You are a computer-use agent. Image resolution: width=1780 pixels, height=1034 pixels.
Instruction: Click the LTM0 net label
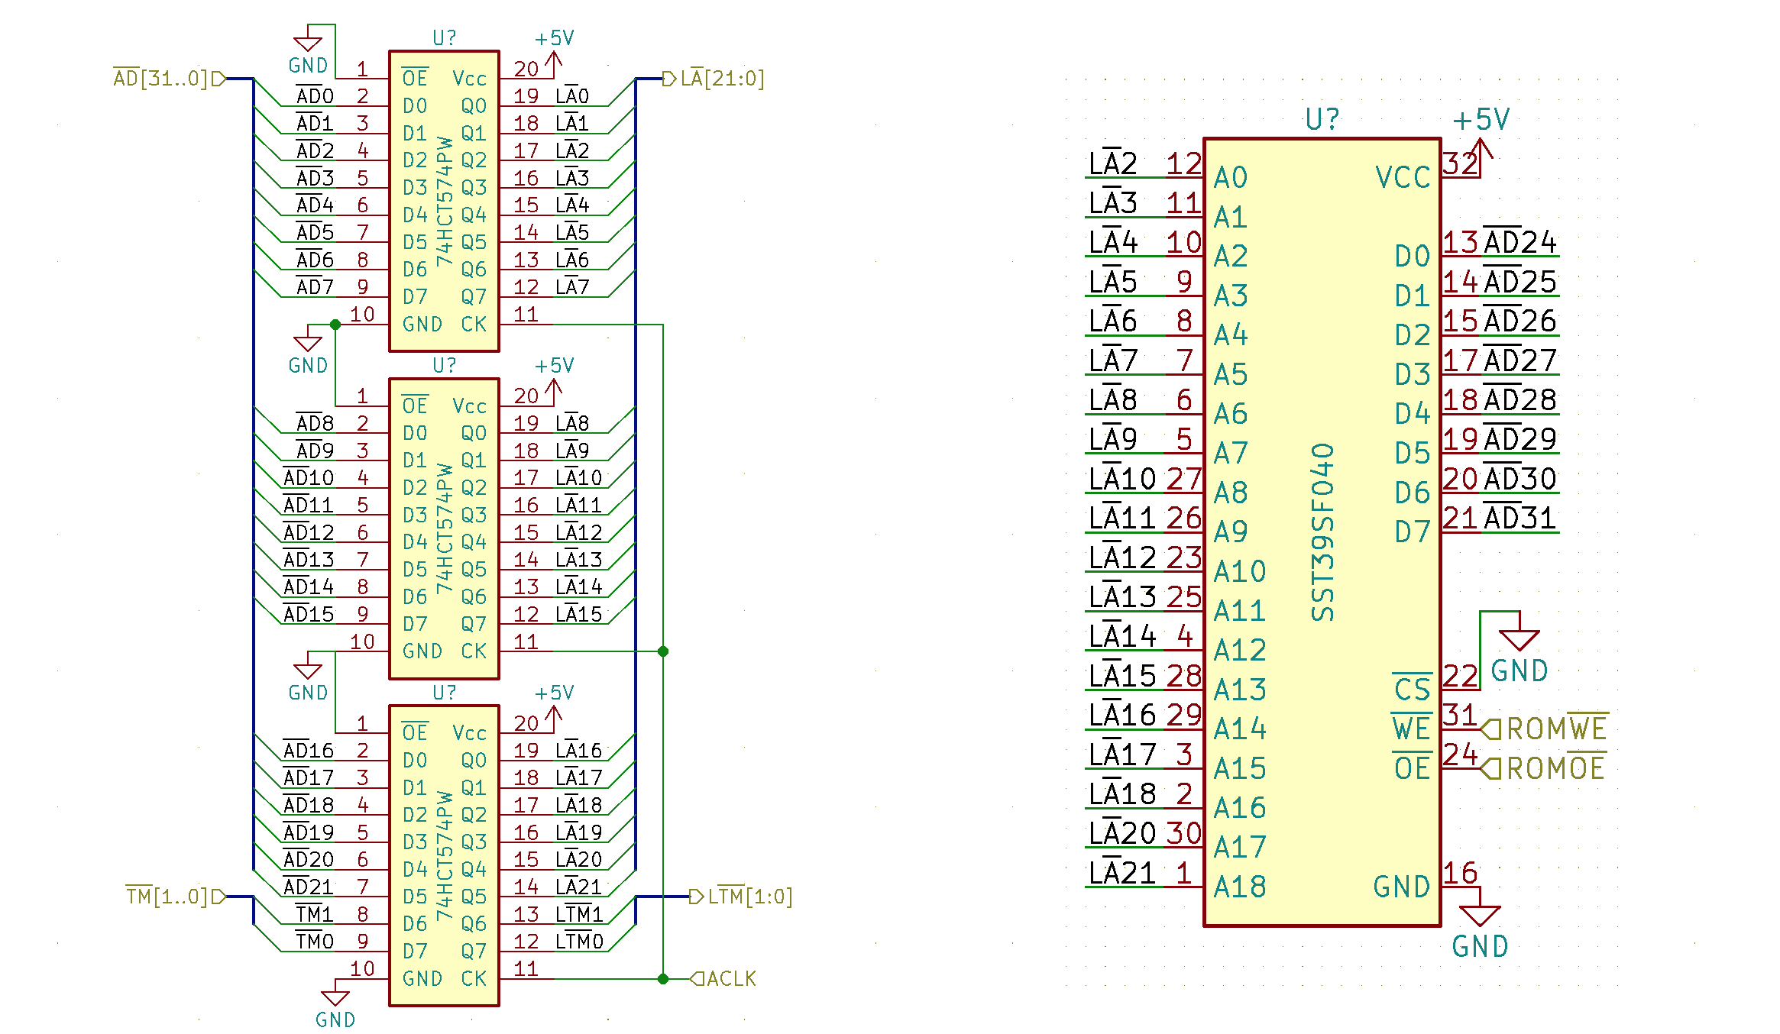click(x=580, y=941)
